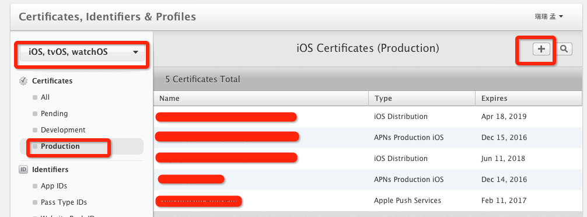This screenshot has width=587, height=217.
Task: Select All under Certificates
Action: (46, 97)
